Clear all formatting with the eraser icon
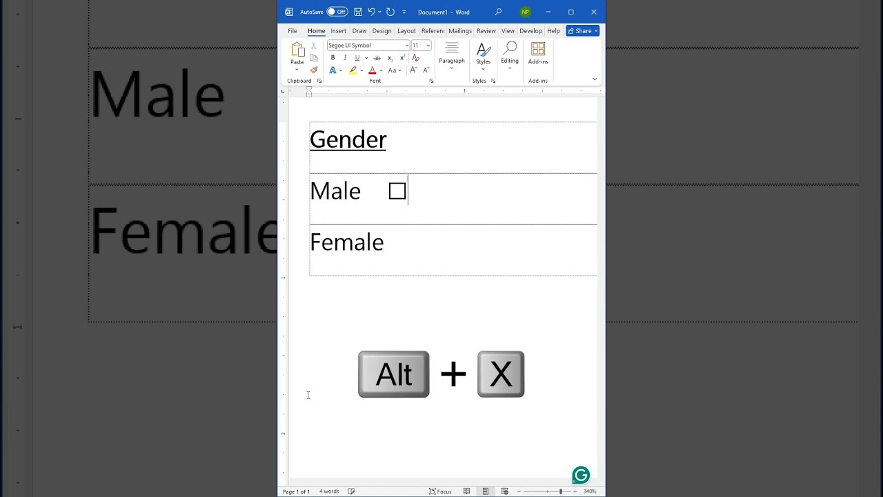883x497 pixels. point(415,58)
